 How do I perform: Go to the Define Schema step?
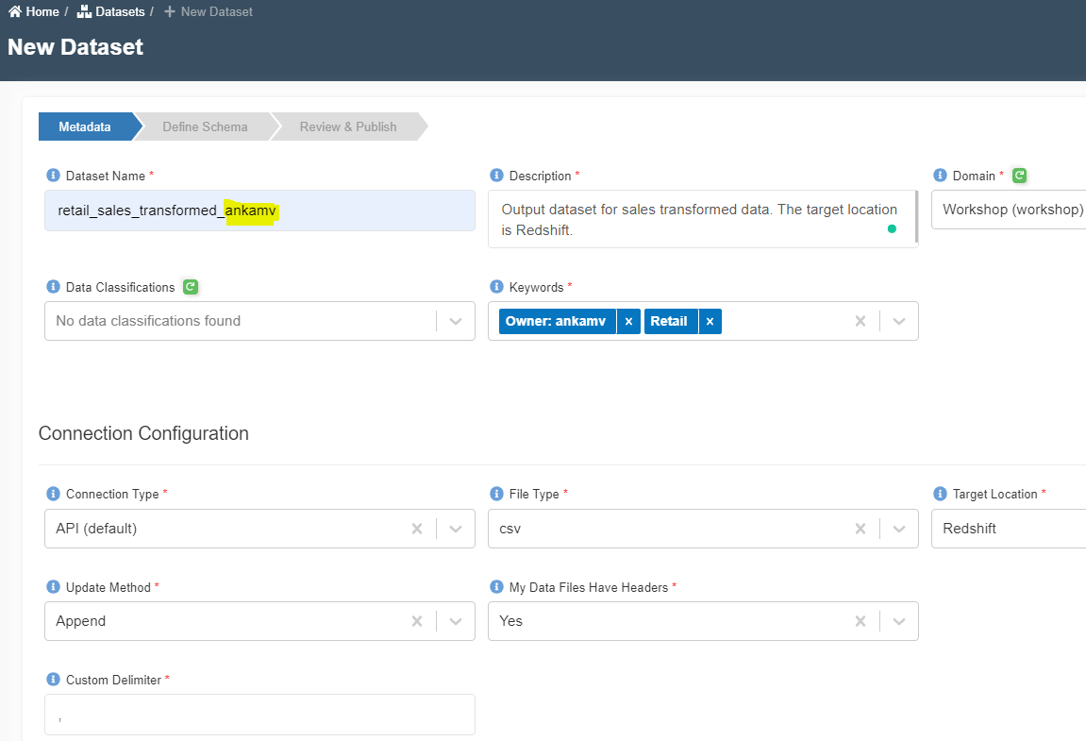pyautogui.click(x=205, y=126)
